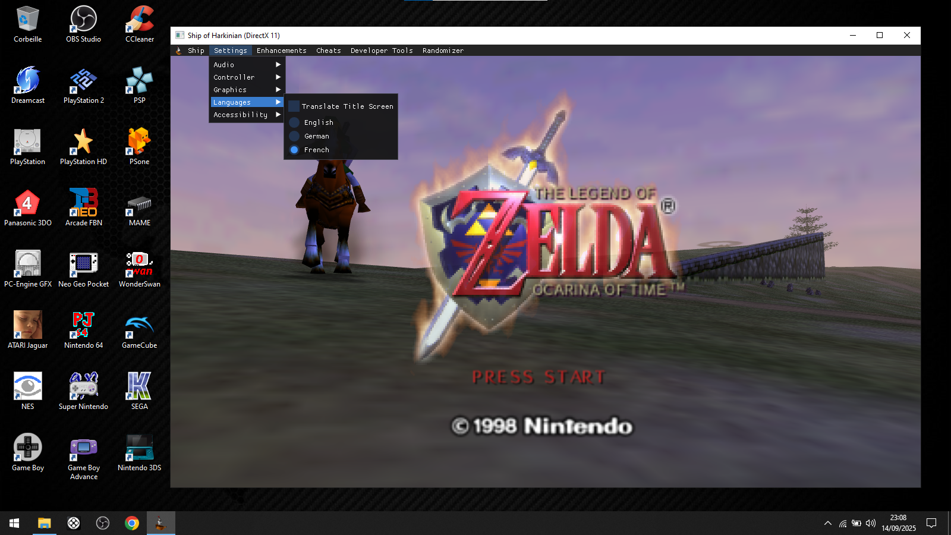Click the PRESS START text in game

point(539,377)
